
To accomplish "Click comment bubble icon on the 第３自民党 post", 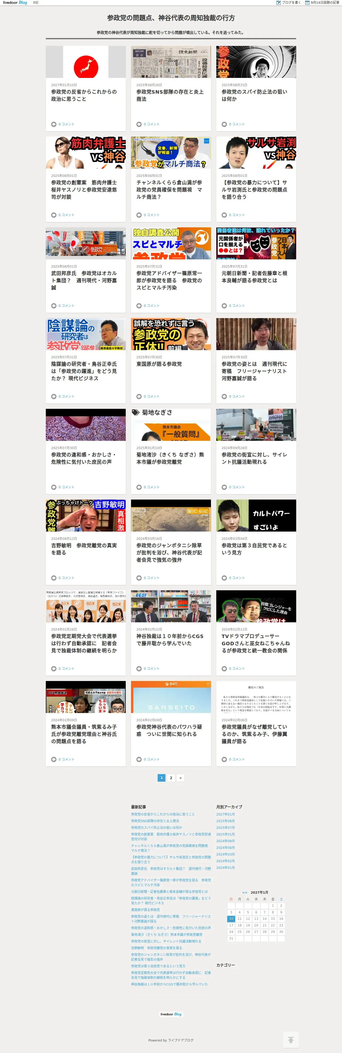I will click(x=224, y=578).
